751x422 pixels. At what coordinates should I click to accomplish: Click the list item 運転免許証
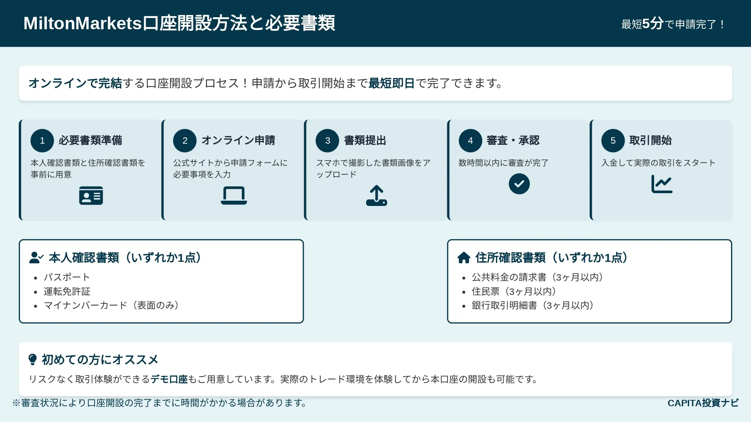pos(67,291)
